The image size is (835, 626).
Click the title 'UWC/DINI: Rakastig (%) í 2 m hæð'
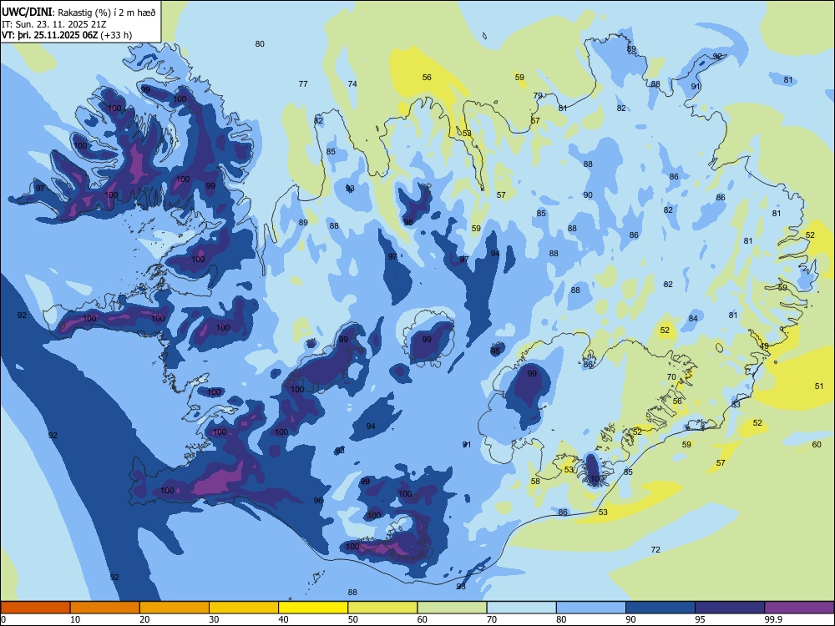(78, 13)
